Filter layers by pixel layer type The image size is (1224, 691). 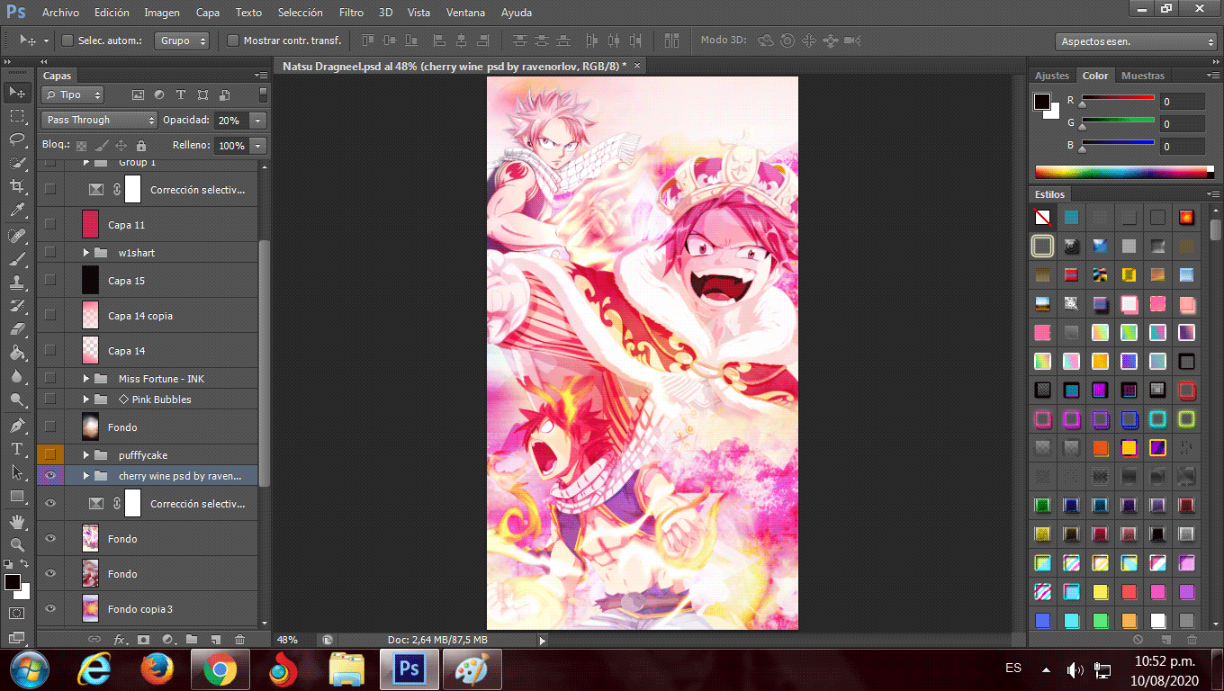pyautogui.click(x=138, y=94)
